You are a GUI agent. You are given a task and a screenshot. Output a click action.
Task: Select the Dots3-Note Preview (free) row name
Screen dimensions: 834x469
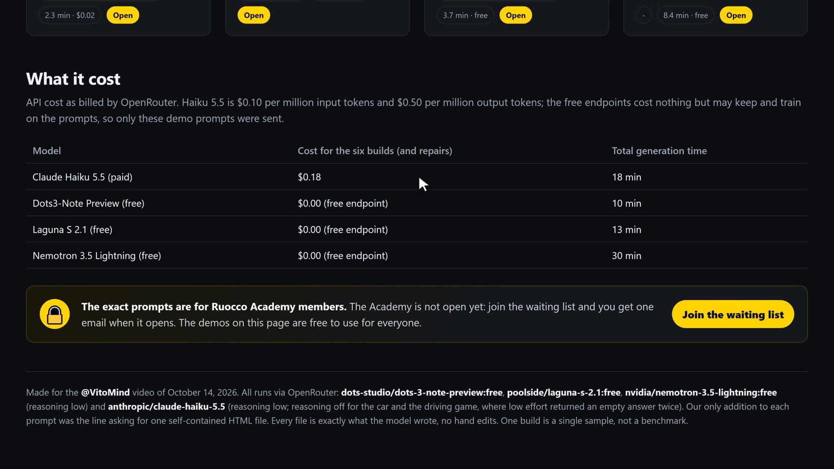click(x=88, y=203)
